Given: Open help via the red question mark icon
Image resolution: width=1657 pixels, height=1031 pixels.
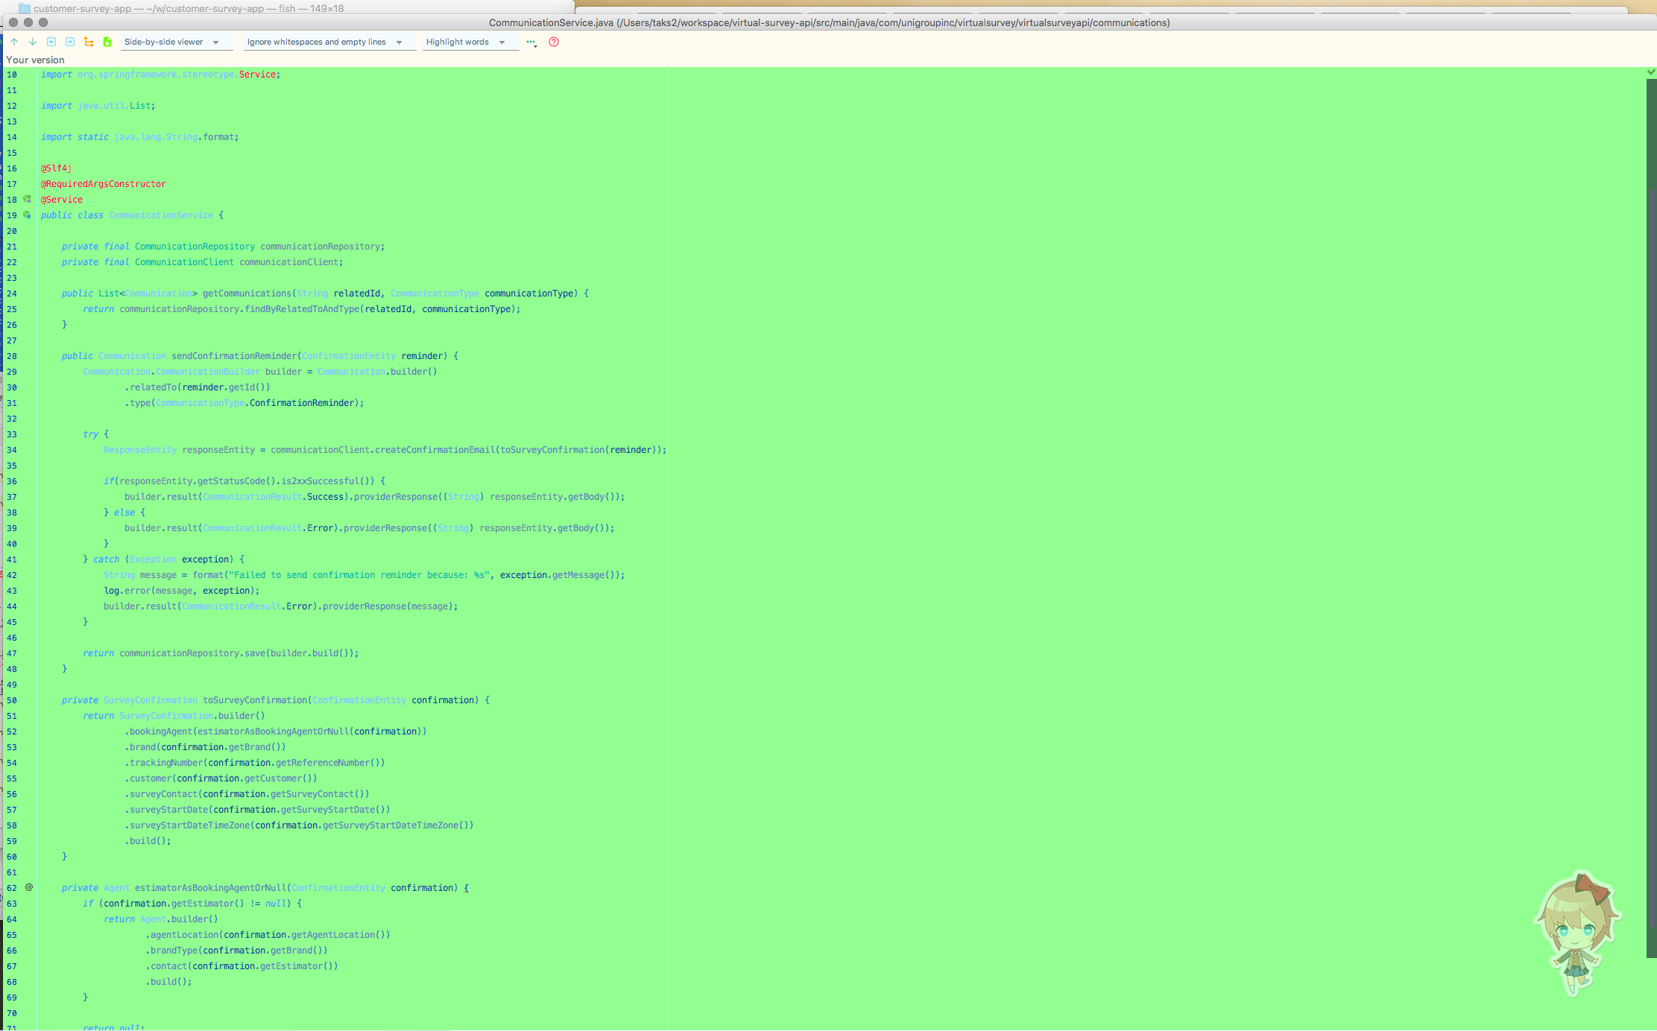Looking at the screenshot, I should coord(553,42).
